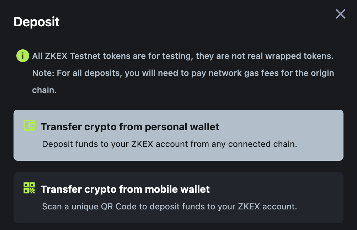Select Transfer crypto from personal wallet
The width and height of the screenshot is (357, 230).
pos(130,127)
